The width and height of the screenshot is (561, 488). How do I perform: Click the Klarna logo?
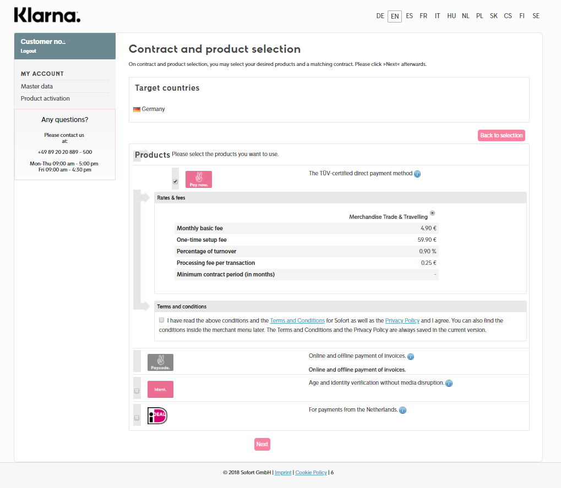pos(47,15)
